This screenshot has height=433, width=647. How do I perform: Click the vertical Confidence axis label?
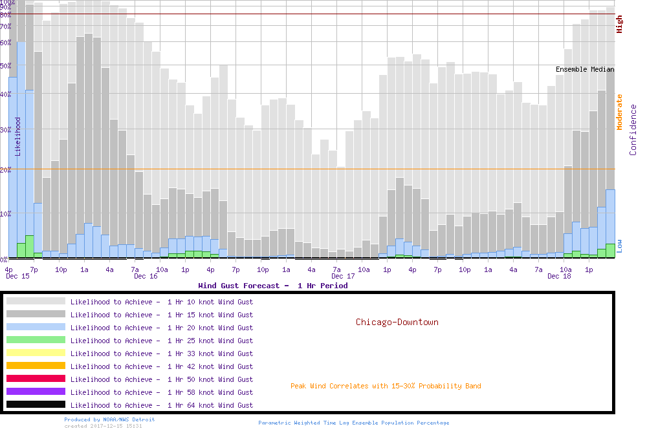tap(633, 130)
